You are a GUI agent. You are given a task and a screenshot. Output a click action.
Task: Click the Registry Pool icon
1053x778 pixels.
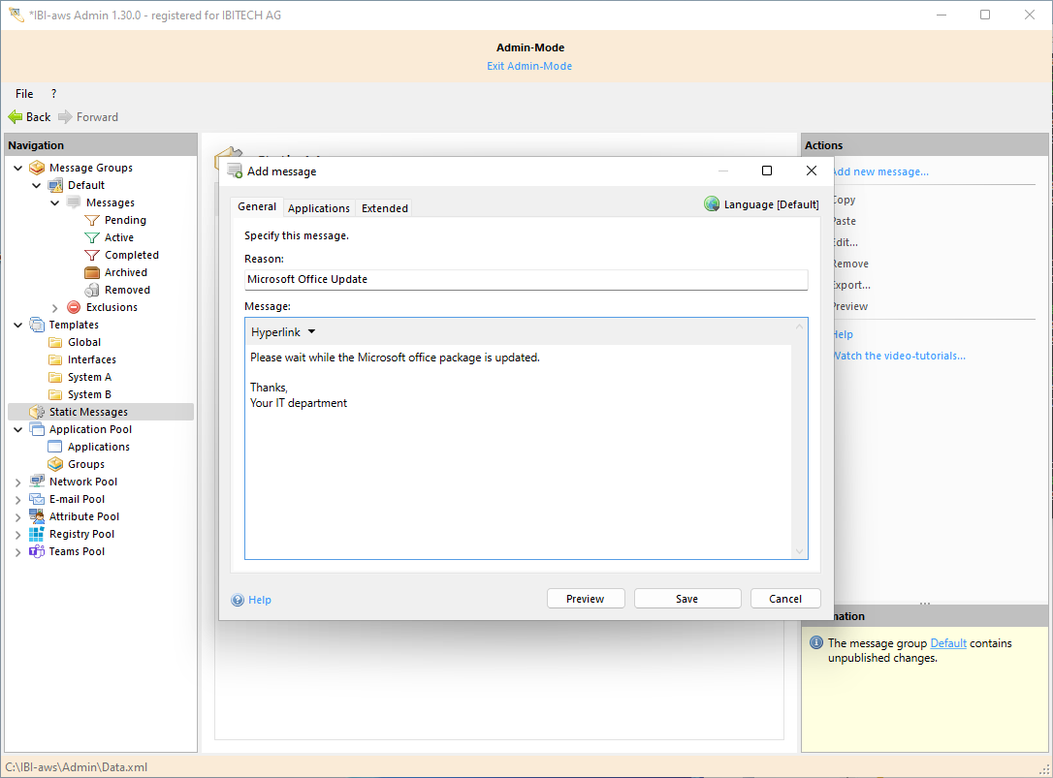37,534
